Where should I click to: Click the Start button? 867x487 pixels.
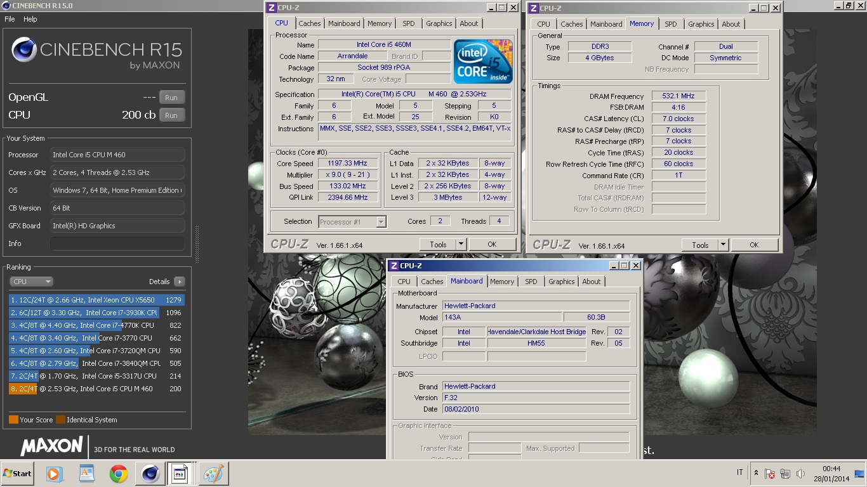(x=18, y=474)
